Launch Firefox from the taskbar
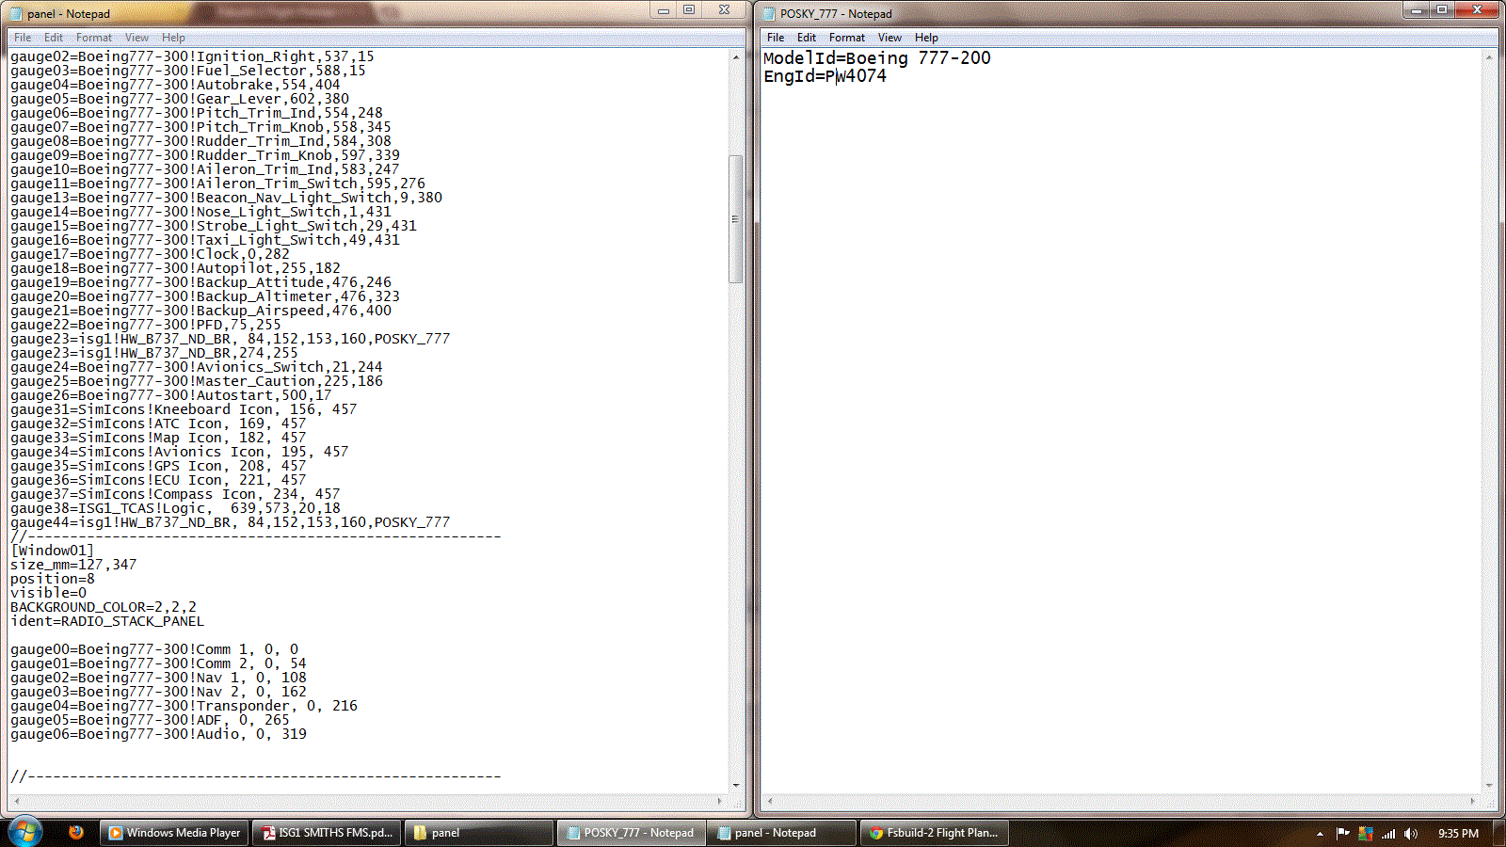 tap(76, 832)
